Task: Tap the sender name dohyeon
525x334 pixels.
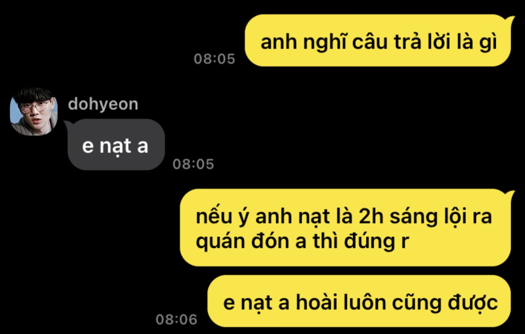Action: tap(103, 104)
